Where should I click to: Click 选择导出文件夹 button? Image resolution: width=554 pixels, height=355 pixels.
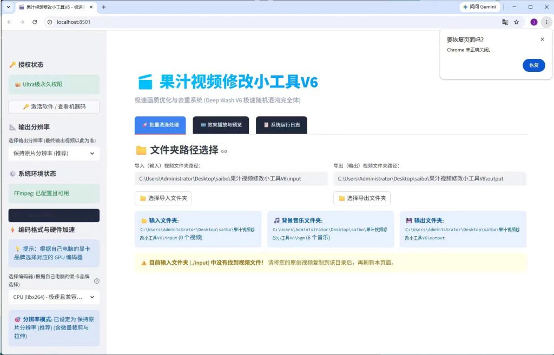point(362,198)
